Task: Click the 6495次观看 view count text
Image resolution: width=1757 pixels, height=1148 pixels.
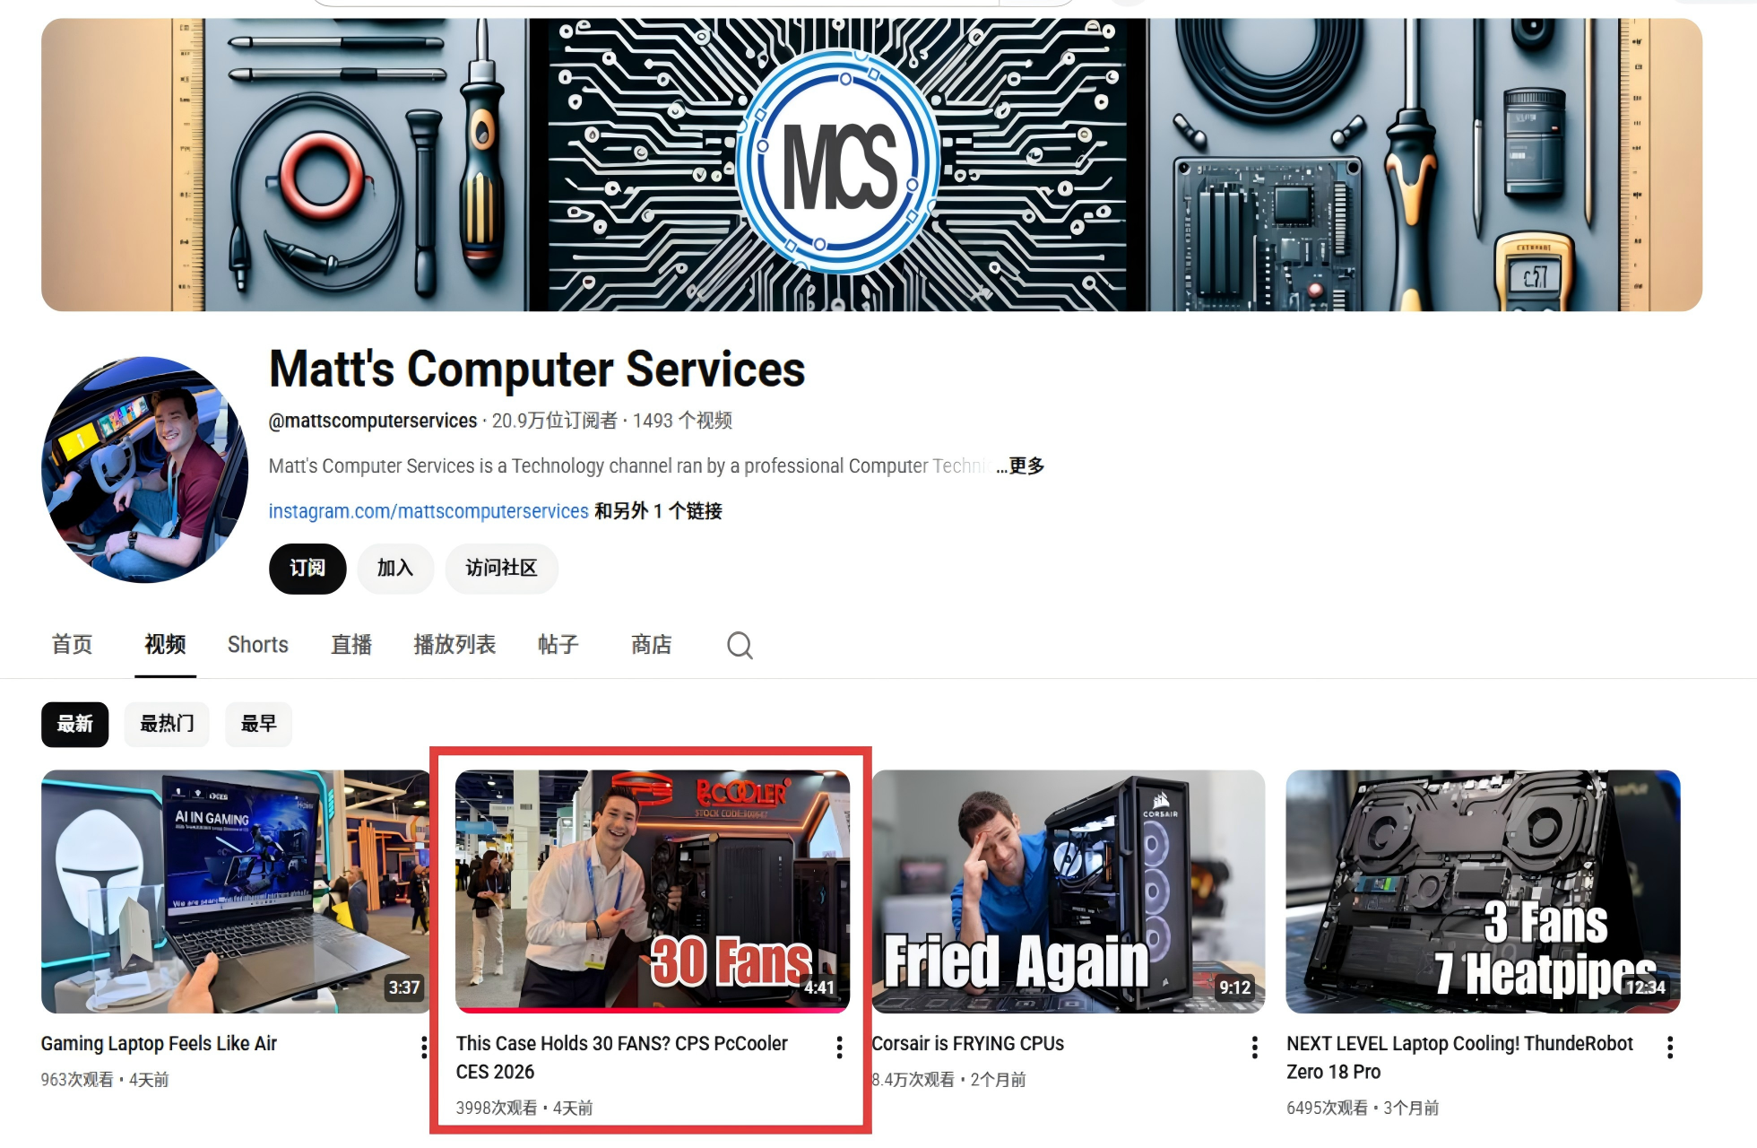Action: [x=1328, y=1109]
